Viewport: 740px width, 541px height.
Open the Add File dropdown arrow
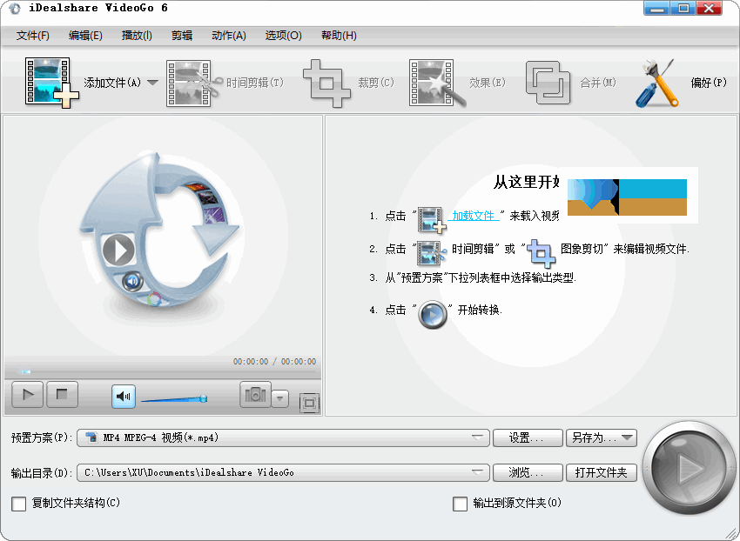152,83
